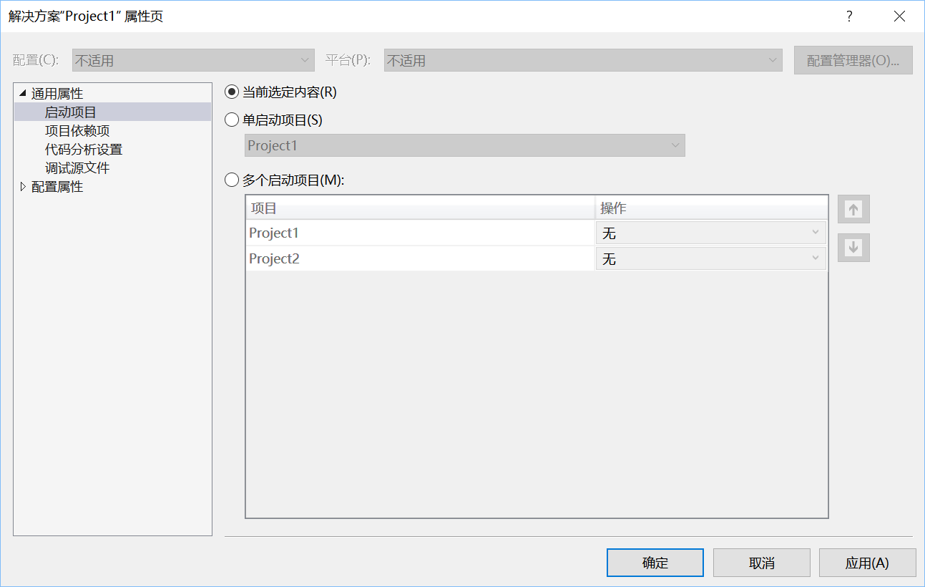
Task: Select the Project2 row in the grid
Action: click(358, 258)
